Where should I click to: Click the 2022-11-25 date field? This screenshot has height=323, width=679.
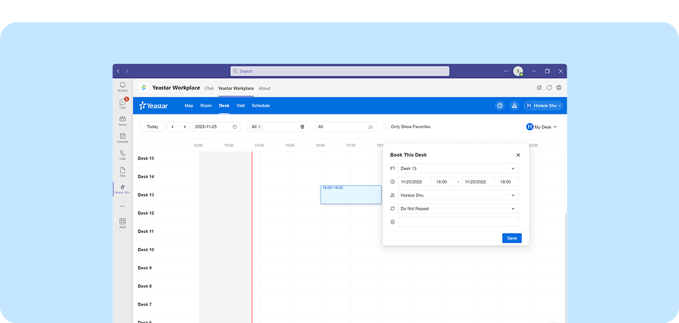click(x=216, y=127)
